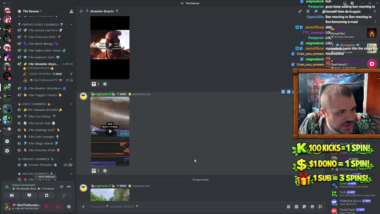Jump down to NEW UNREADS

pyautogui.click(x=45, y=177)
